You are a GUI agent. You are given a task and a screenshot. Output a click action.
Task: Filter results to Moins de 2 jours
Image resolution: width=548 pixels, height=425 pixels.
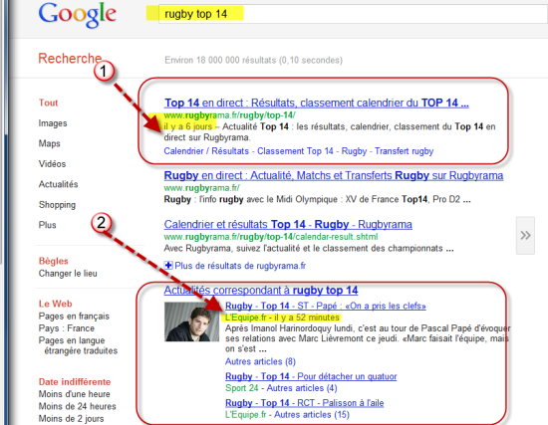(x=71, y=418)
